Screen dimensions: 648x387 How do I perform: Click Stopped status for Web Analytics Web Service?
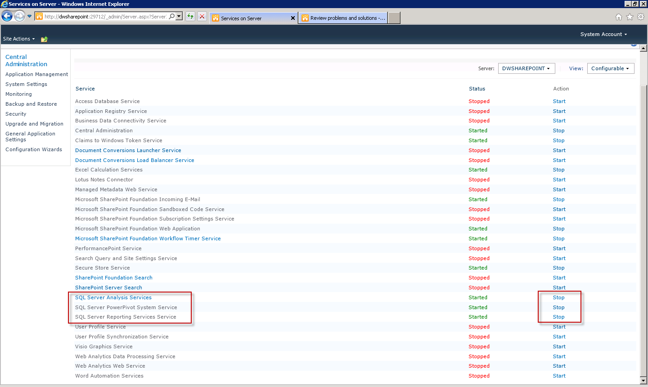pyautogui.click(x=479, y=366)
